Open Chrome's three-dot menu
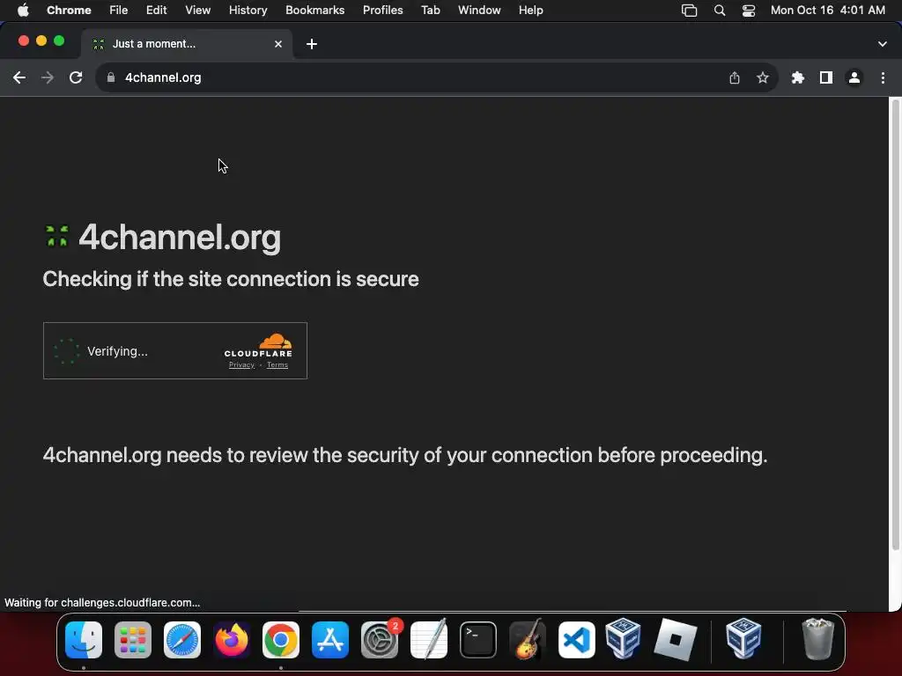 pyautogui.click(x=883, y=77)
